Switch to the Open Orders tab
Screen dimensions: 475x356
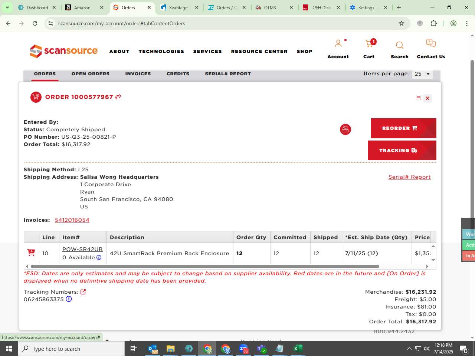(x=91, y=74)
